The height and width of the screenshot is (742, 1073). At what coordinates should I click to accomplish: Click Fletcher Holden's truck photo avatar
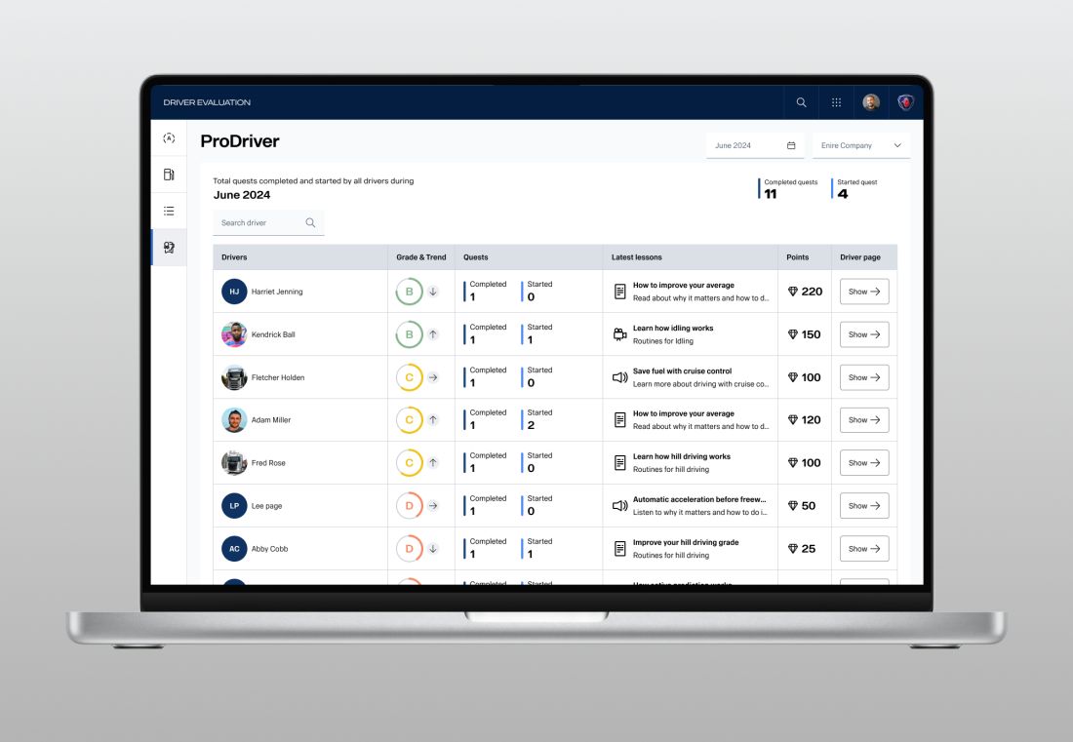click(x=234, y=377)
